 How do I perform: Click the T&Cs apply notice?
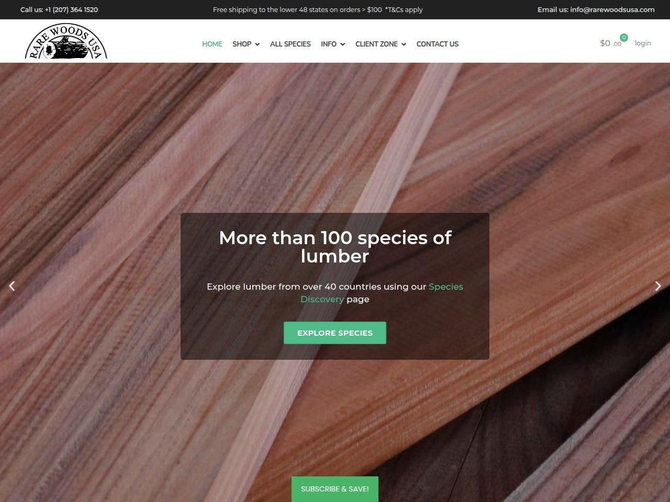point(404,9)
